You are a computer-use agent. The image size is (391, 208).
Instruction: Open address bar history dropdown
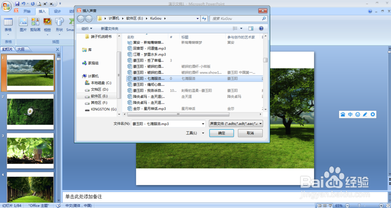(x=197, y=18)
